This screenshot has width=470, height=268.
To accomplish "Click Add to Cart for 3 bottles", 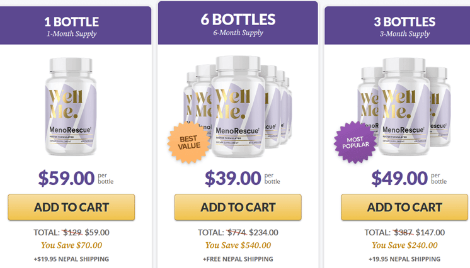I will tap(404, 207).
